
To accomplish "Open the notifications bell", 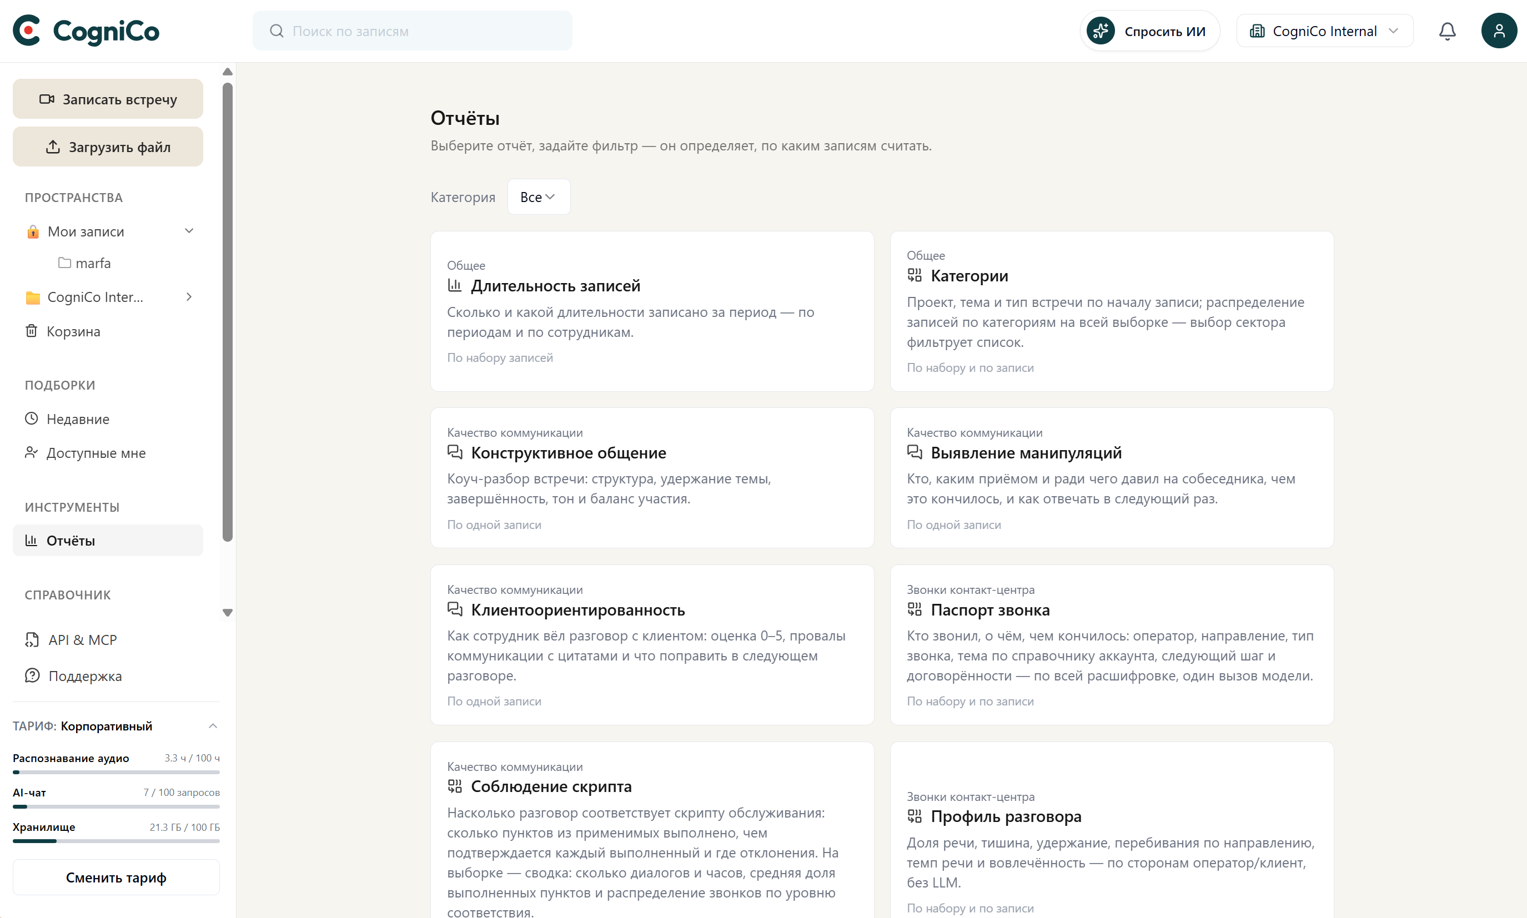I will 1446,31.
